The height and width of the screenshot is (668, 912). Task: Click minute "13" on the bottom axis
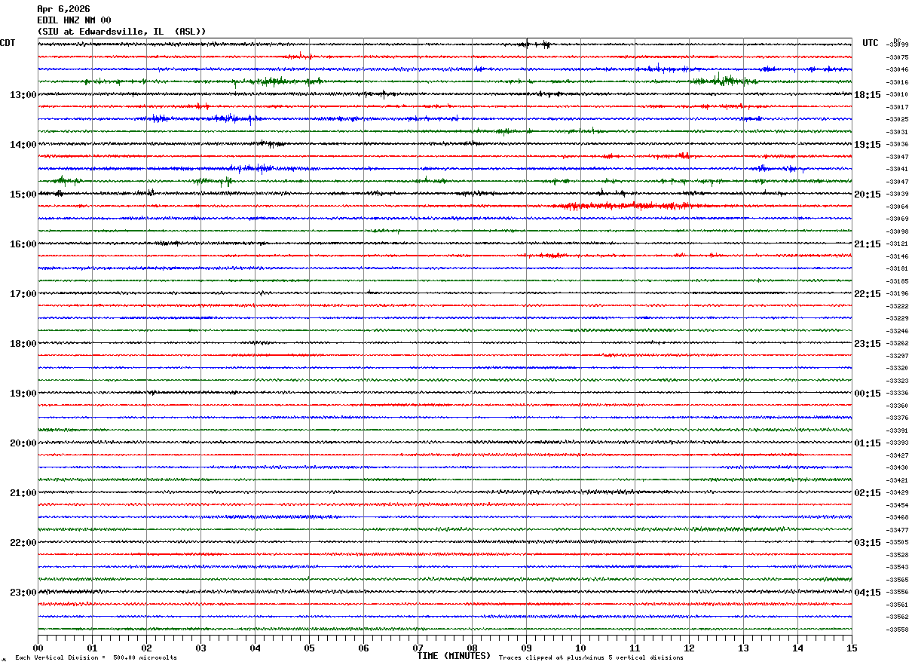pyautogui.click(x=743, y=648)
